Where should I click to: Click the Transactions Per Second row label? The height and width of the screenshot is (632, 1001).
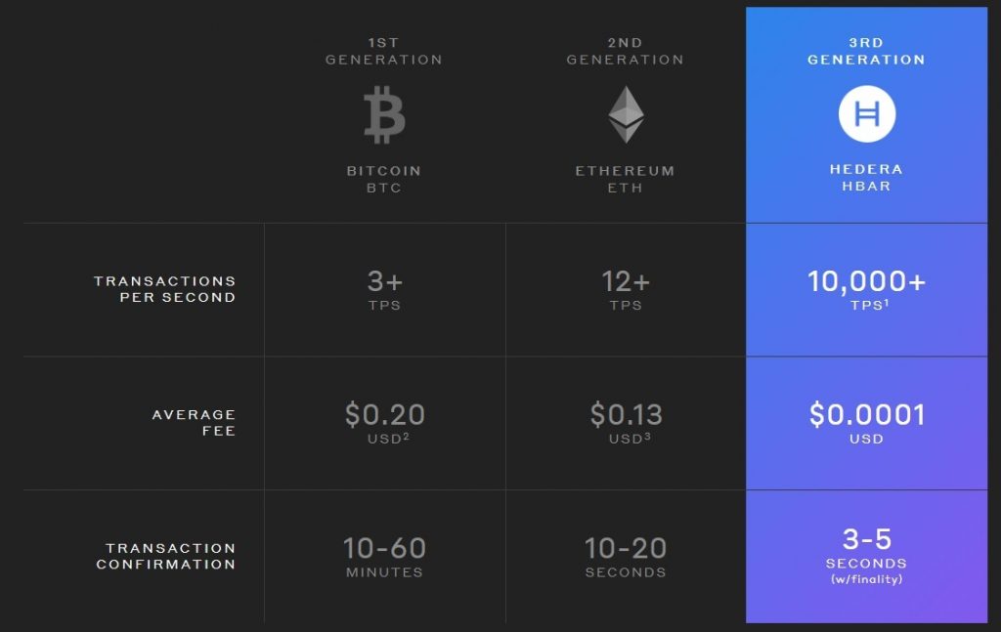click(x=165, y=289)
